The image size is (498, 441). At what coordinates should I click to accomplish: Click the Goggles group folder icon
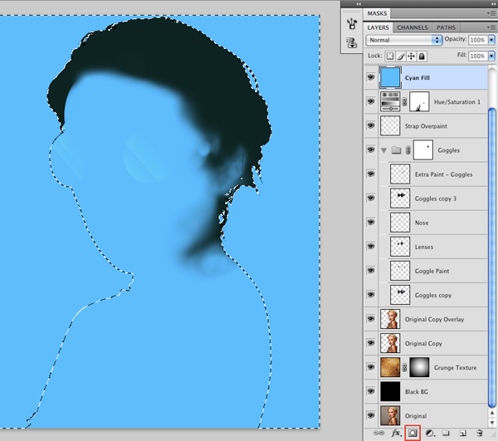point(396,149)
